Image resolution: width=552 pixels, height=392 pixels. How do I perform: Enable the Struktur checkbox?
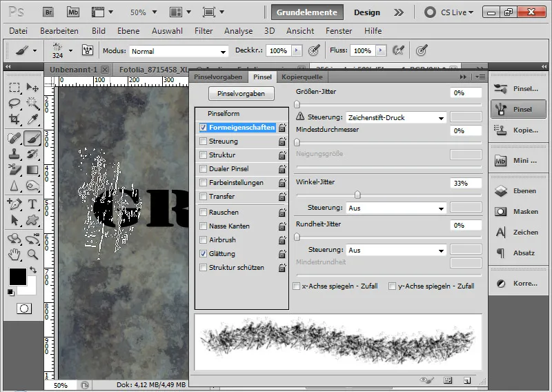click(x=203, y=155)
